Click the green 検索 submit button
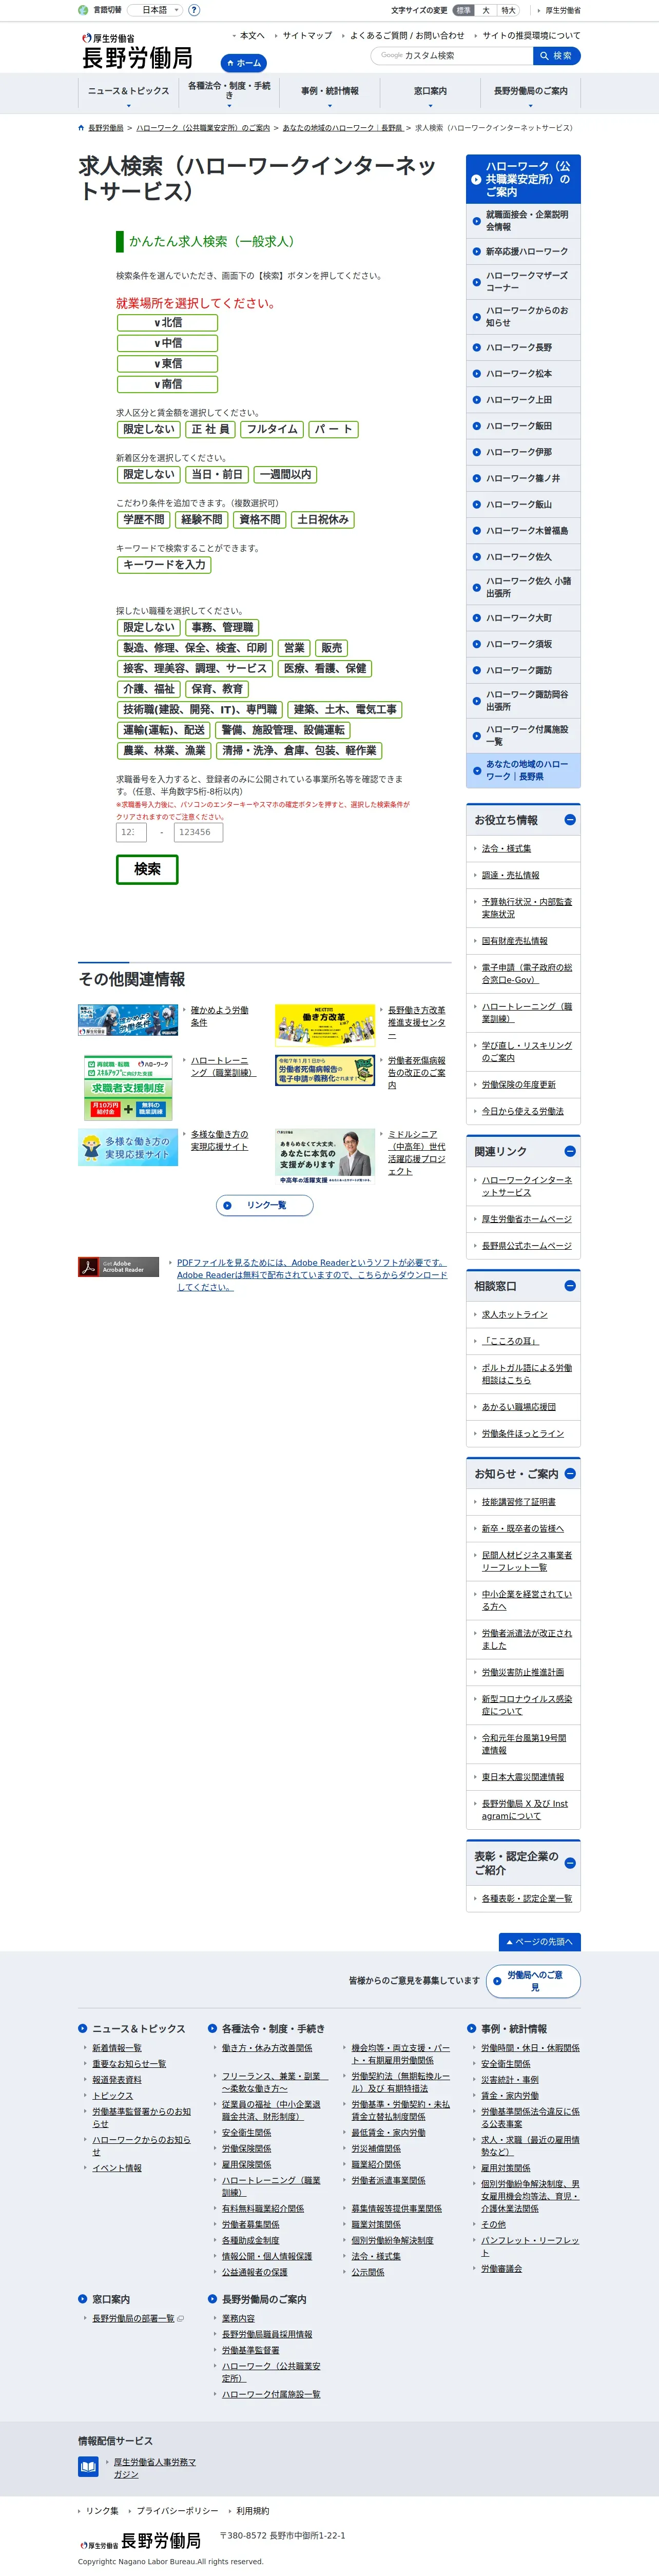The height and width of the screenshot is (2576, 659). (x=147, y=869)
